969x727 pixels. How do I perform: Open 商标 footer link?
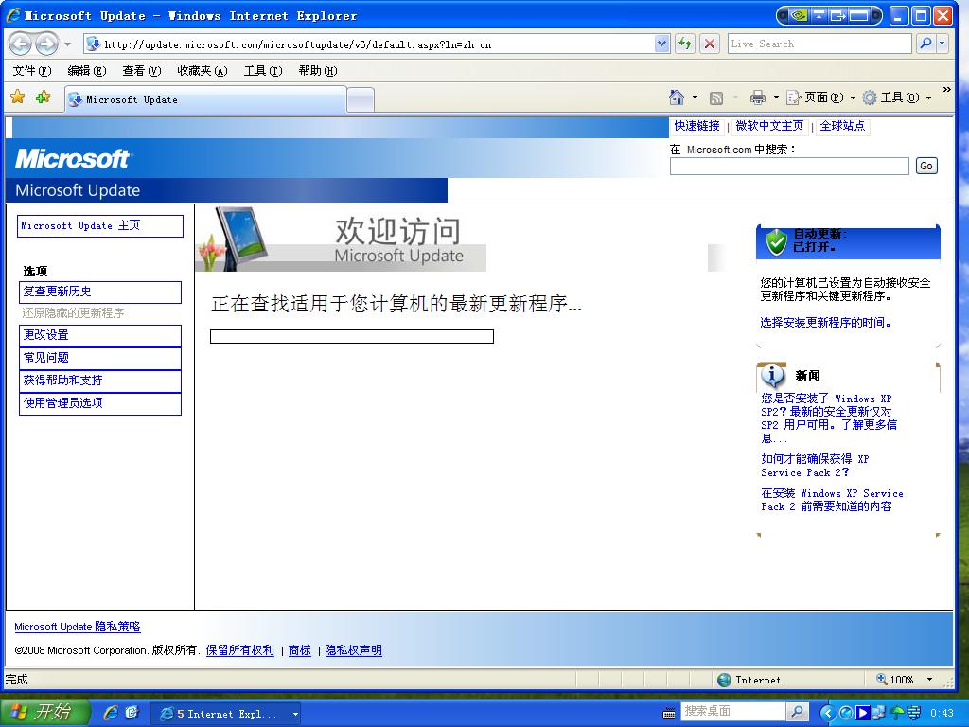[300, 650]
